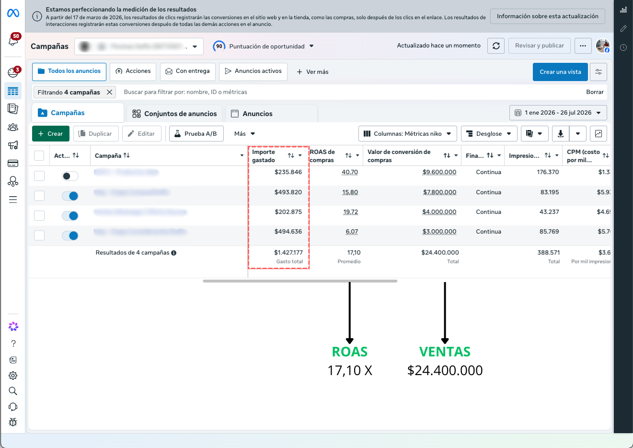Switch to the Conjuntos de anuncios tab
This screenshot has width=633, height=448.
[175, 114]
